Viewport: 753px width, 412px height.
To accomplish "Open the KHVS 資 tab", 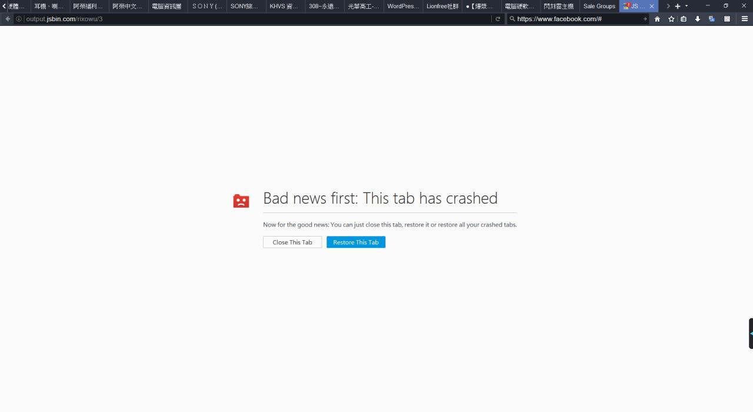I will [285, 6].
